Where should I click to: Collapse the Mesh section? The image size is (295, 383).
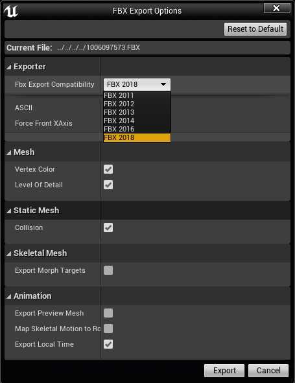click(9, 152)
